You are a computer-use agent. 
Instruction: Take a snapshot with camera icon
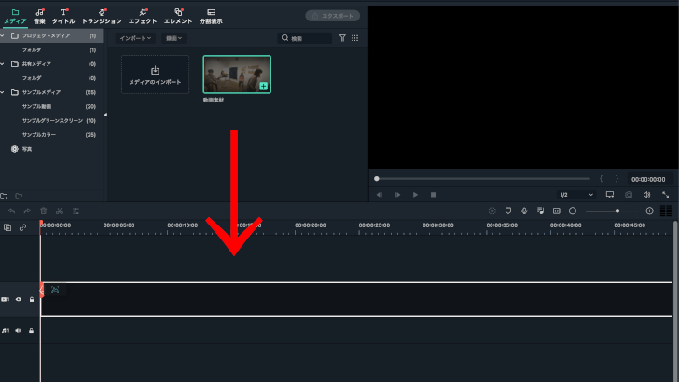pos(629,195)
